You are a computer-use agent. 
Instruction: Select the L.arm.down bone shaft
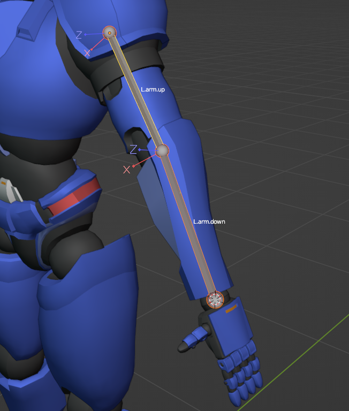click(x=189, y=225)
